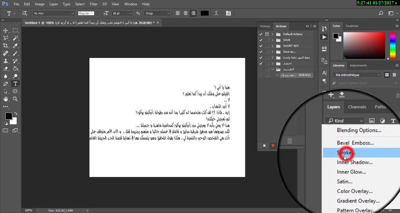Toggle the SHORT KEY set checkmark
Screen dimensions: 400x213
(x=261, y=46)
